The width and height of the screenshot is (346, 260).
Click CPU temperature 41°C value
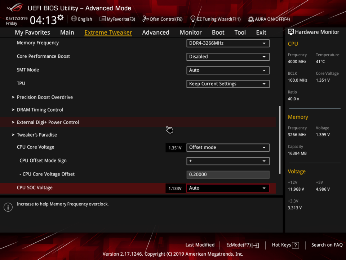pyautogui.click(x=320, y=62)
